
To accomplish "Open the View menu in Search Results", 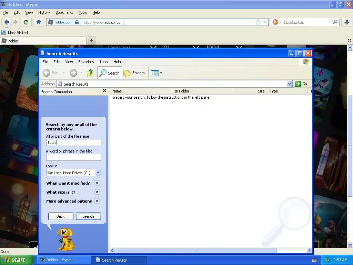I will tap(69, 62).
